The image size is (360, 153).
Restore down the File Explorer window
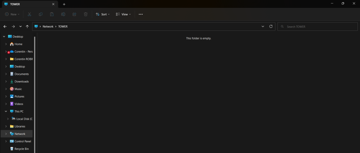pyautogui.click(x=343, y=4)
